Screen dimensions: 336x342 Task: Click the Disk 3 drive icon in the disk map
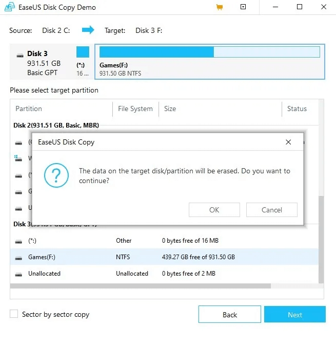pyautogui.click(x=20, y=56)
